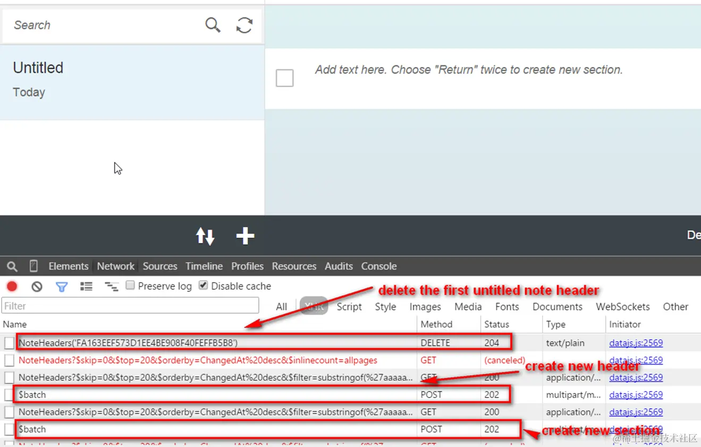This screenshot has width=701, height=447.
Task: Open datajs.js:2569 link in DELETE row
Action: (x=636, y=343)
